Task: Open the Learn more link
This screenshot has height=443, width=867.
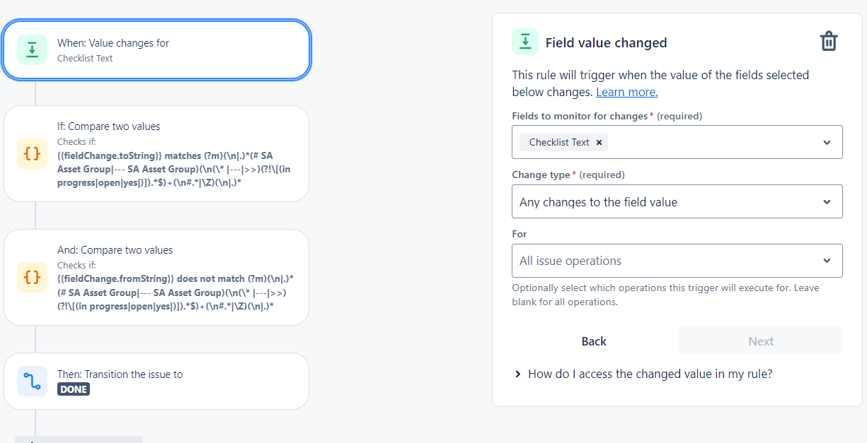Action: coord(626,93)
